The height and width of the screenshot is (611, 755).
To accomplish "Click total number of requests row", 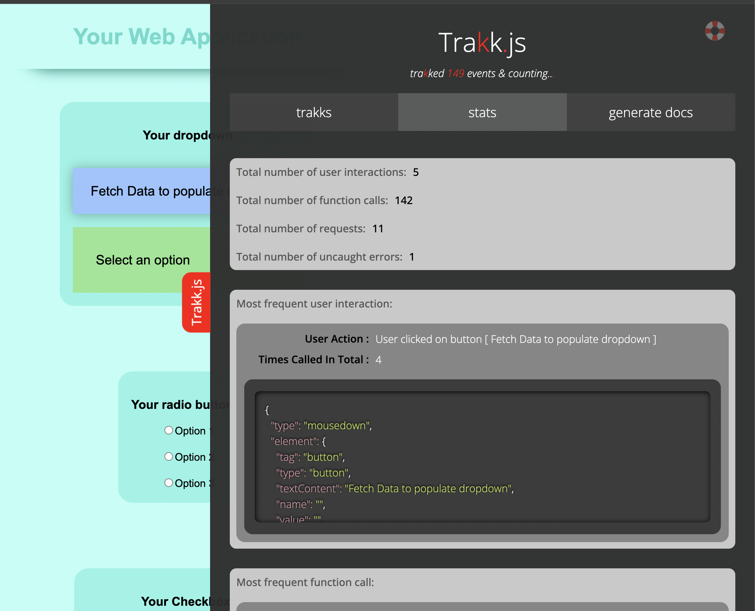I will 310,228.
